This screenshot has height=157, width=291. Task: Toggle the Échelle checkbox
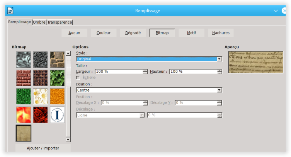point(78,77)
